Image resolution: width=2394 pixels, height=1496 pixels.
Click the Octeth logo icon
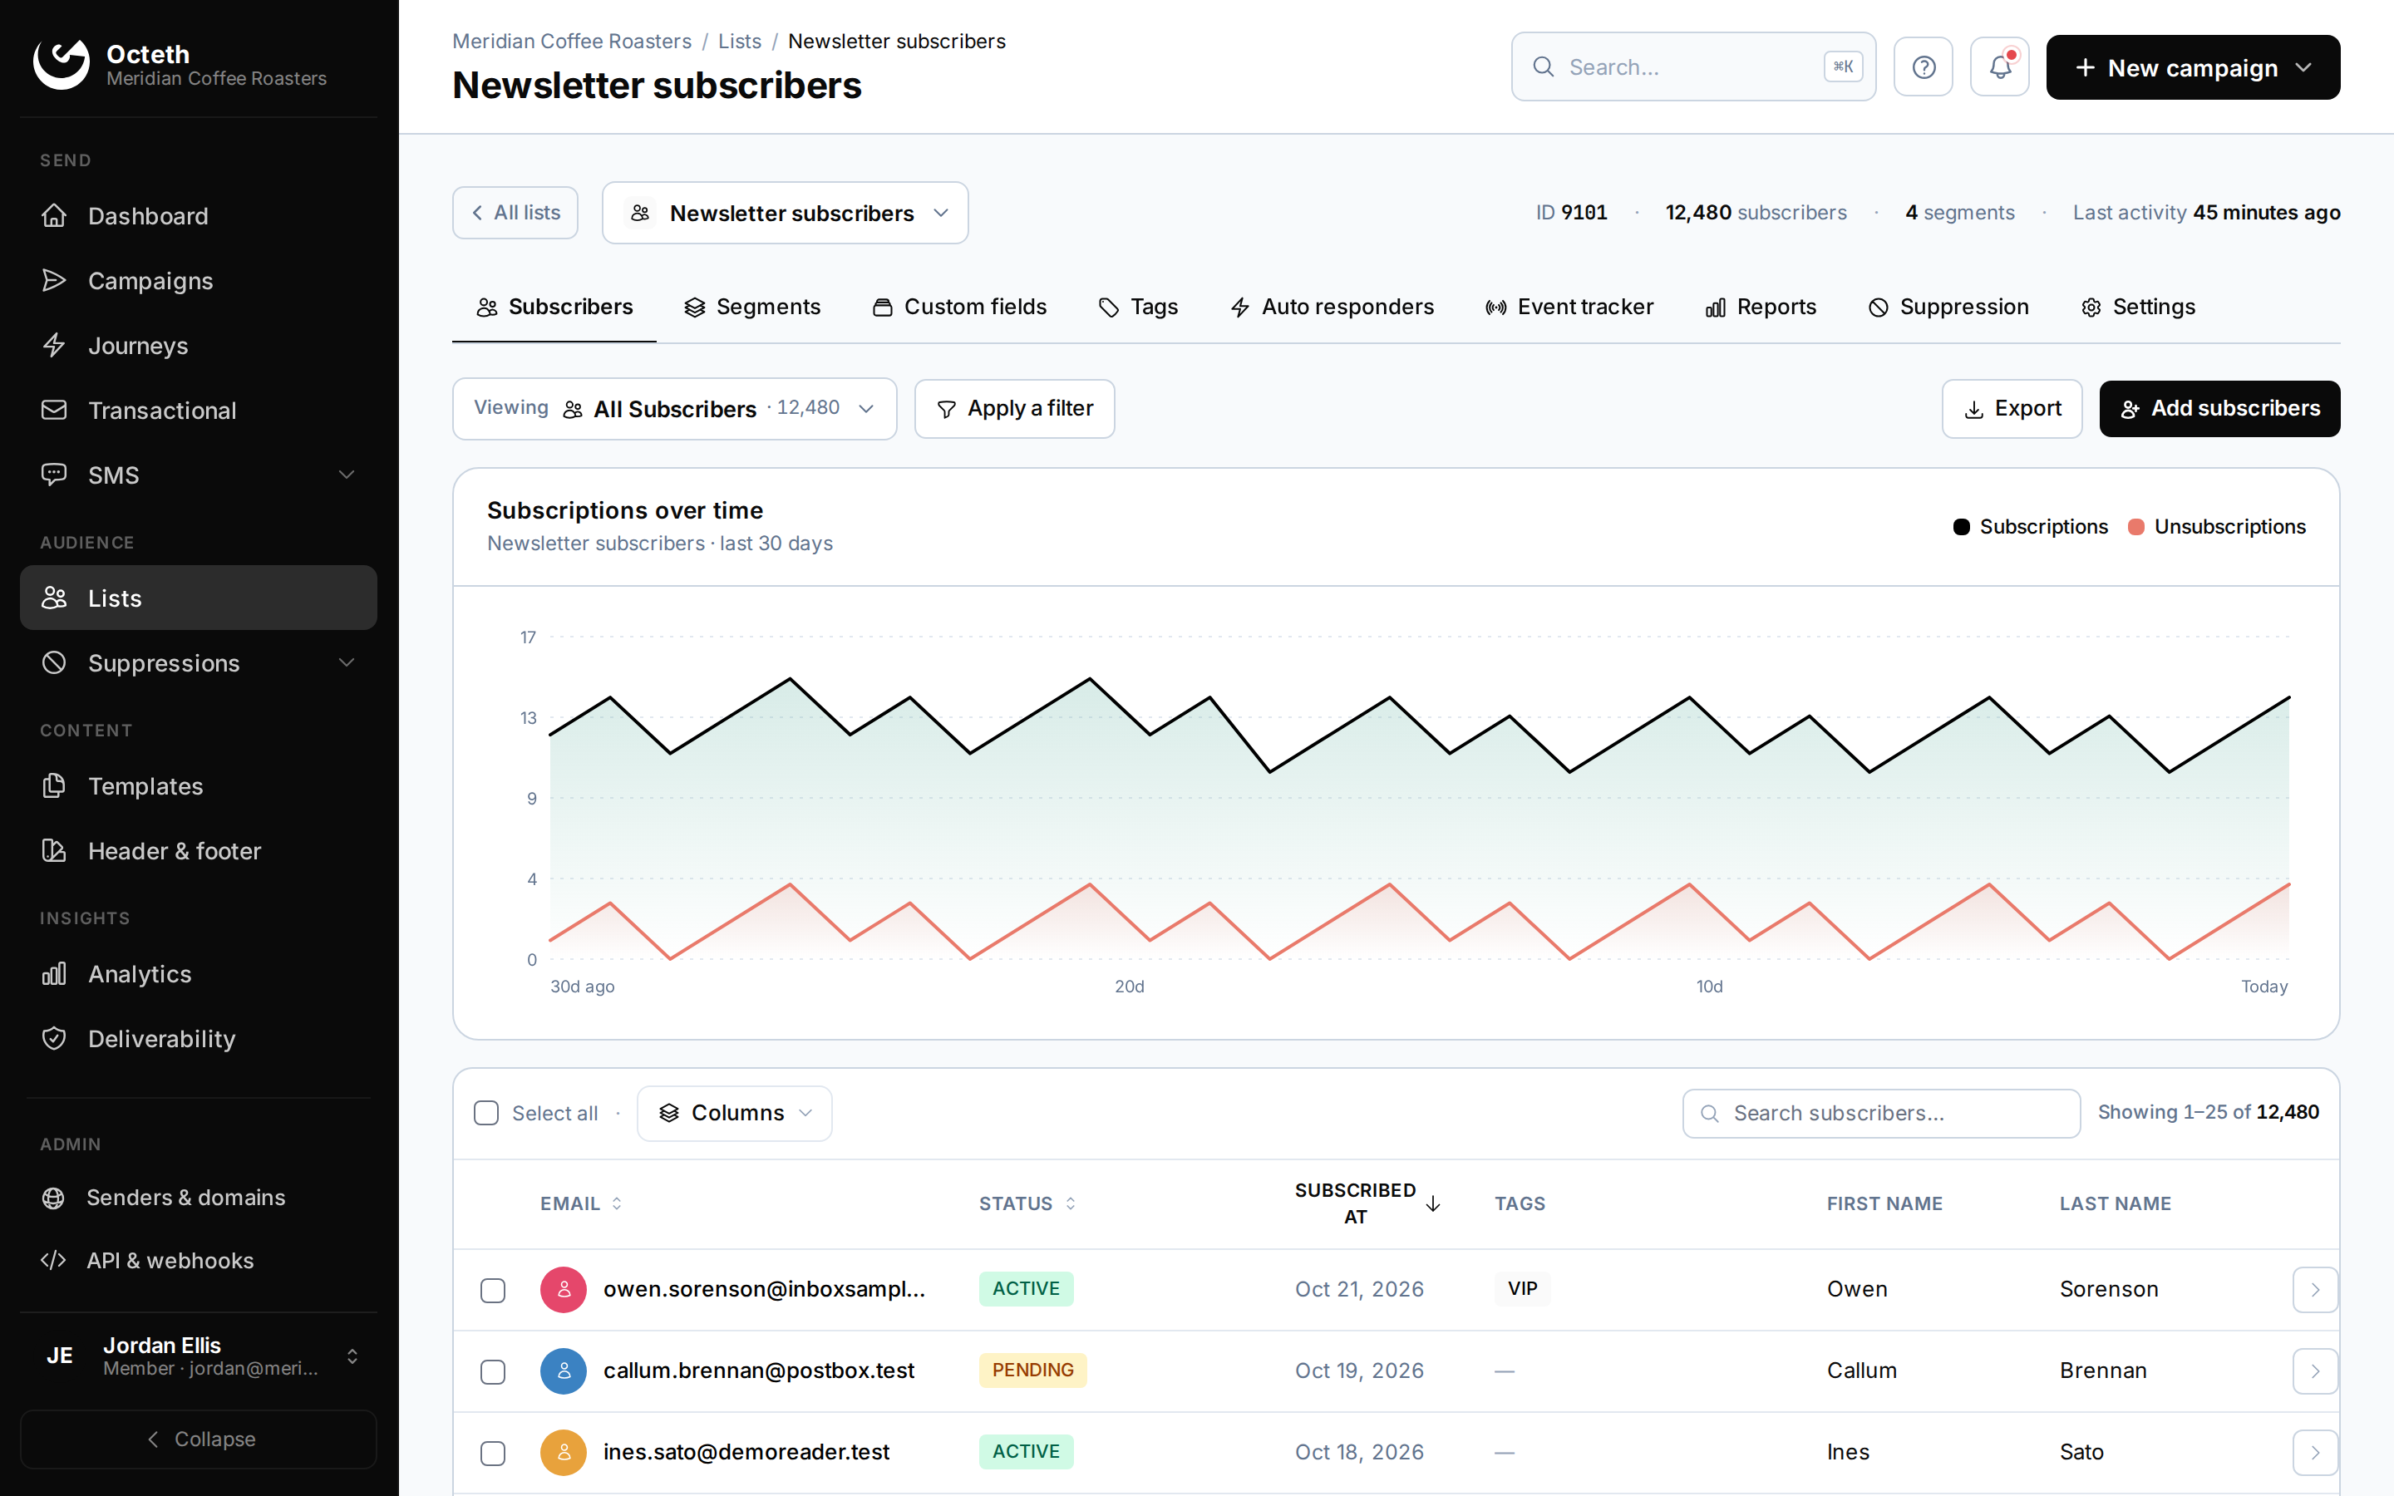coord(62,66)
